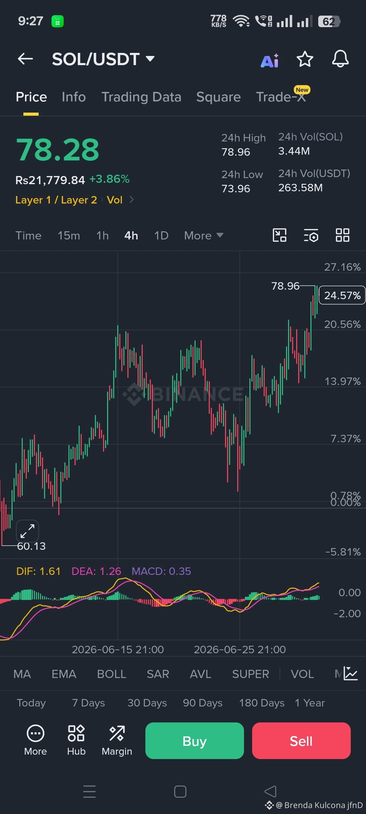Image resolution: width=366 pixels, height=814 pixels.
Task: Select the 90 Days range
Action: pos(203,703)
